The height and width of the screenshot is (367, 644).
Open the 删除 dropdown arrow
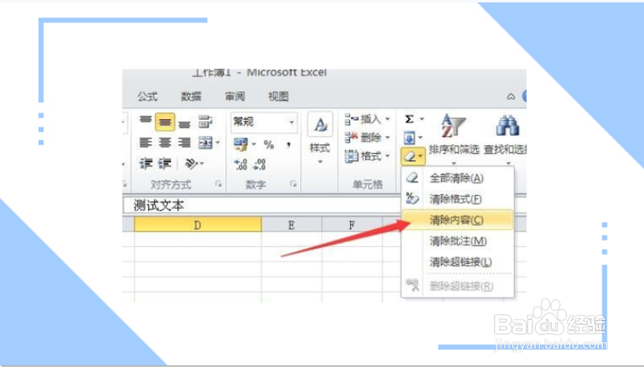click(x=388, y=138)
